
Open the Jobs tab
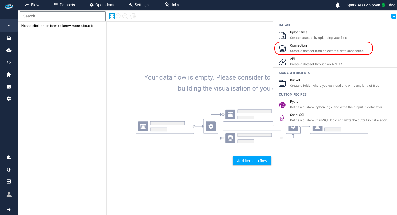pos(172,5)
